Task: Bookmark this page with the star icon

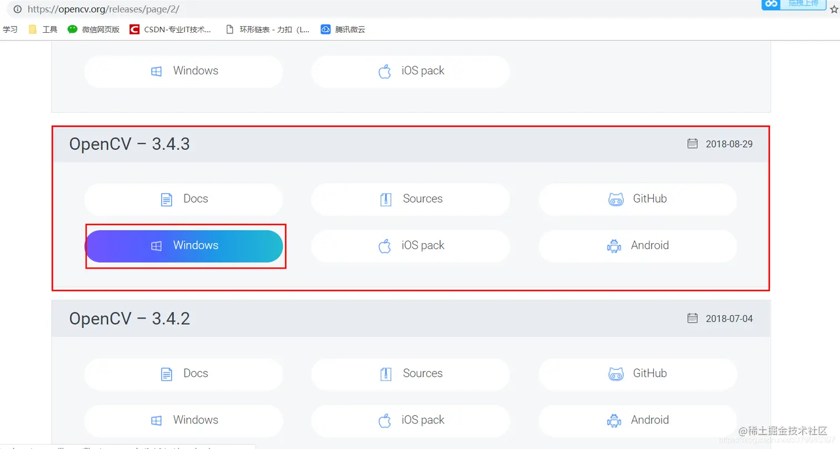Action: coord(834,9)
